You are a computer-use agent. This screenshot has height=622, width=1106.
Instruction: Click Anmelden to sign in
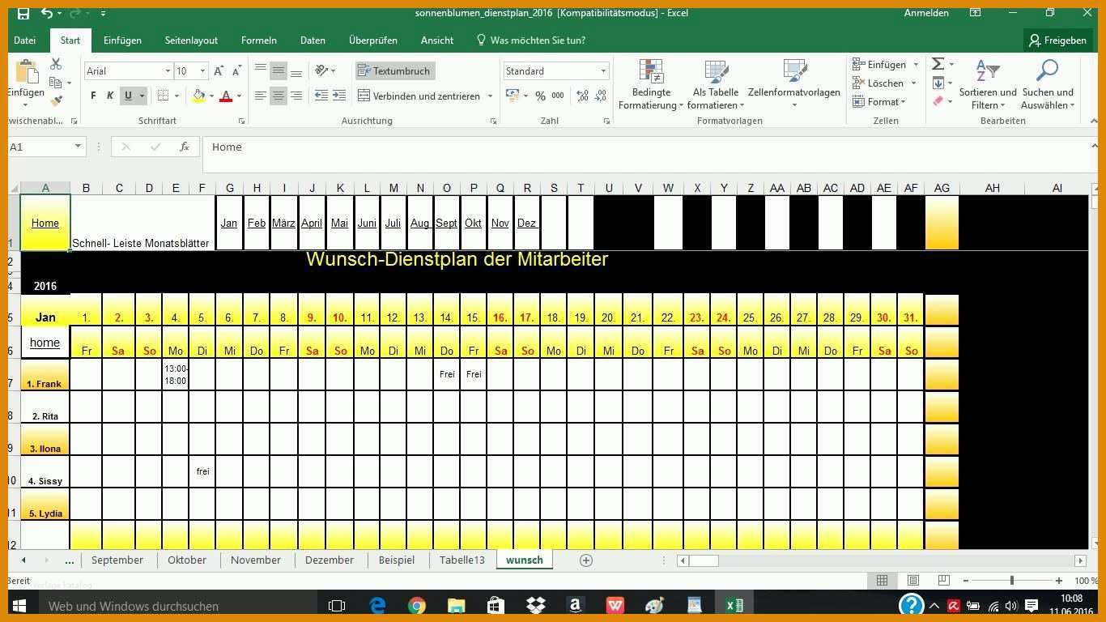pyautogui.click(x=926, y=13)
